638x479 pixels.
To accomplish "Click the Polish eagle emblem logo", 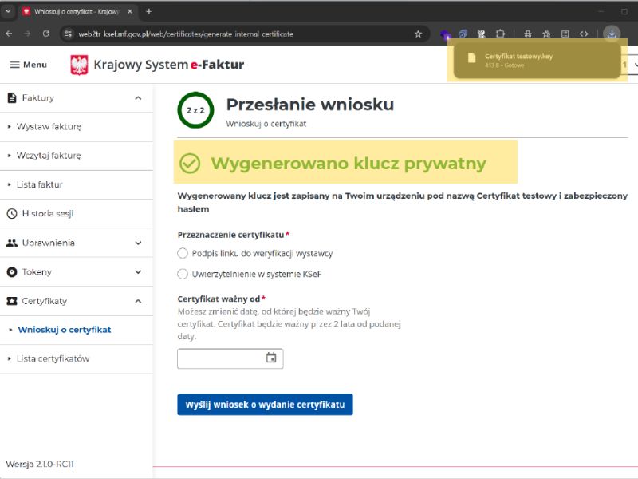I will (79, 65).
